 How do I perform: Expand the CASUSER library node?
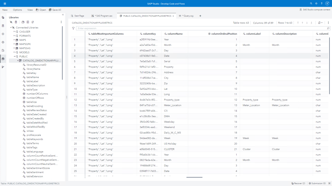(14, 32)
